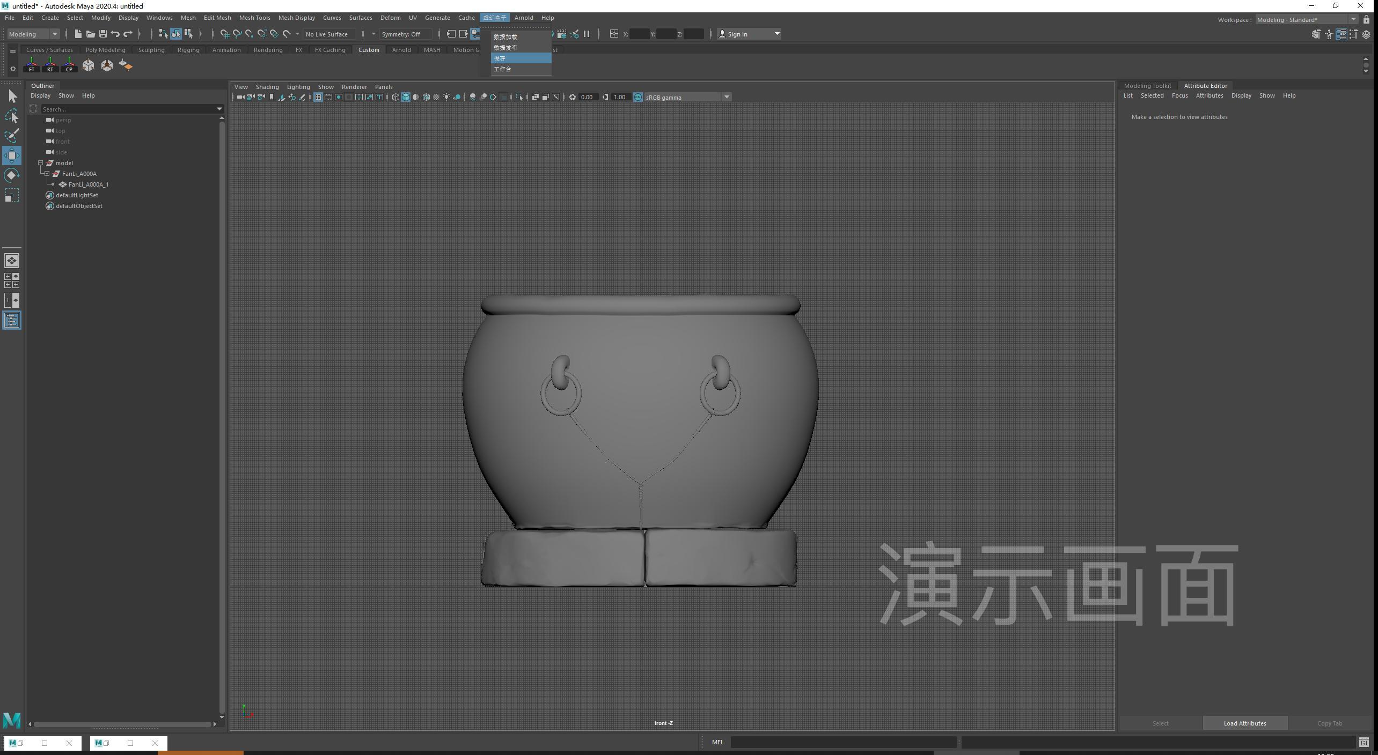Open the snap options dropdown arrow
This screenshot has width=1378, height=755.
(297, 34)
